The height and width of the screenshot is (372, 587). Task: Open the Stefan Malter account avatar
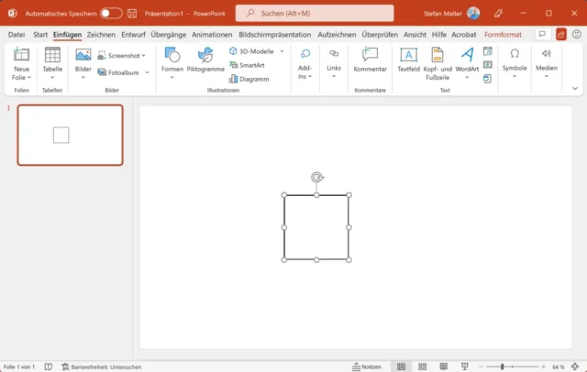click(473, 14)
